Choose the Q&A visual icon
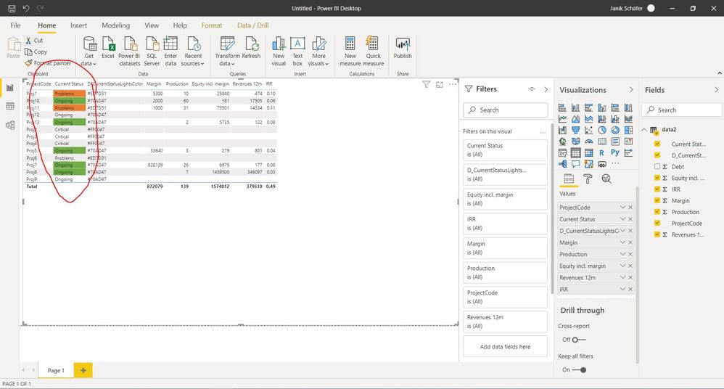The height and width of the screenshot is (389, 724). tap(575, 163)
